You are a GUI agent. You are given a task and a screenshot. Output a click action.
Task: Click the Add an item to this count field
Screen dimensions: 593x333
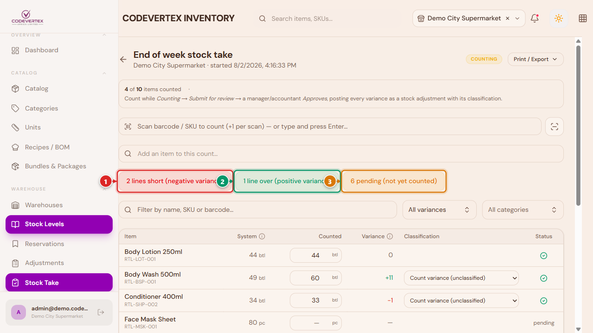(x=341, y=154)
